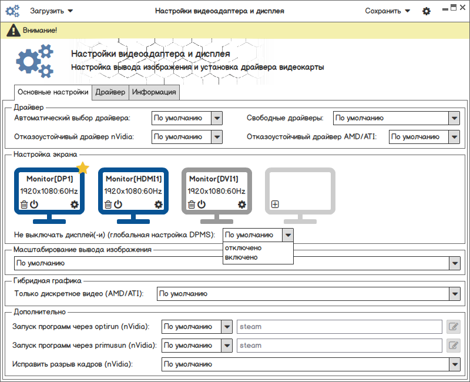470x382 pixels.
Task: Open Отказоустойчивый драйвер AMD/ATI dropdown
Action: pyautogui.click(x=424, y=137)
